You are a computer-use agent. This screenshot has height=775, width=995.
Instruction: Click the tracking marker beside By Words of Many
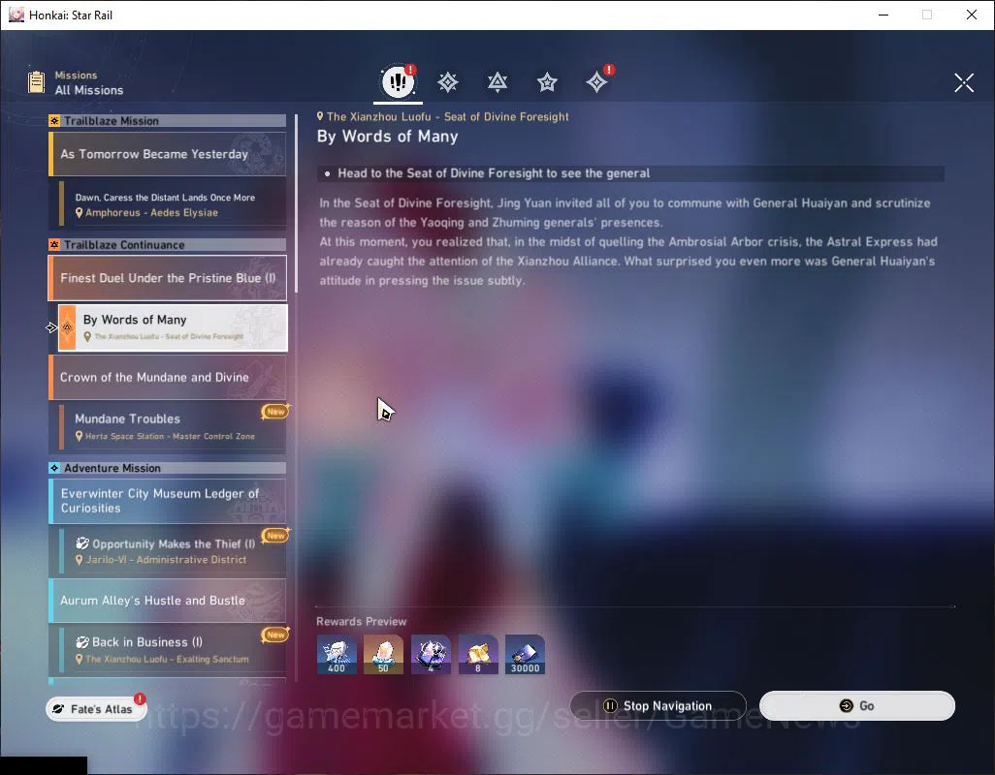point(52,327)
